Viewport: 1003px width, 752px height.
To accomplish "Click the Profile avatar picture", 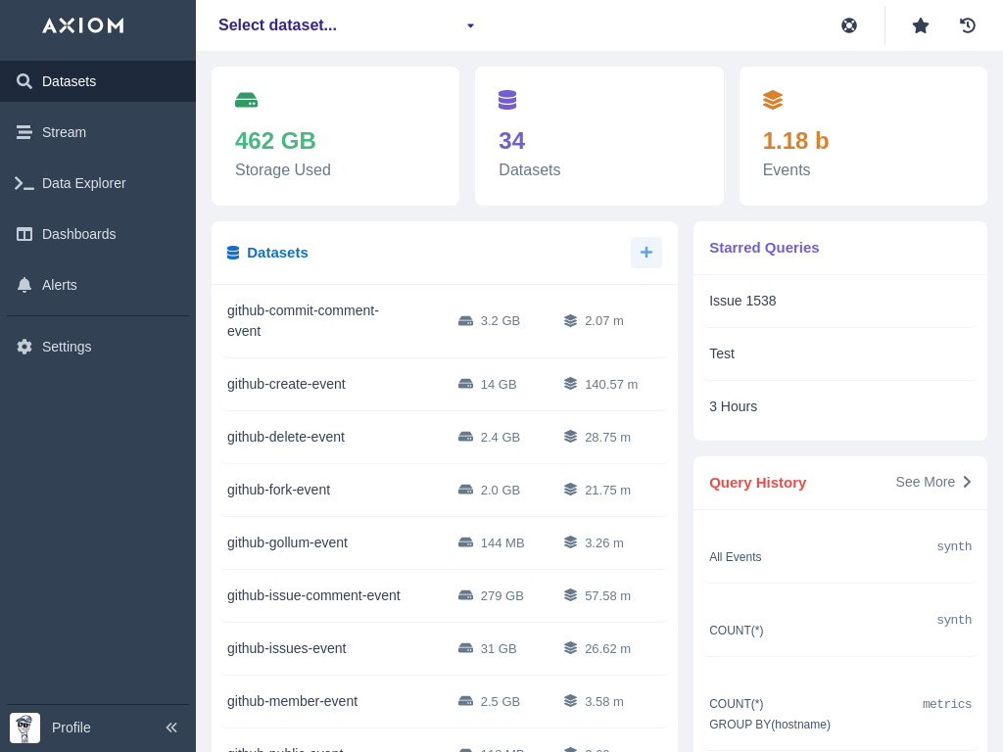I will pos(24,728).
